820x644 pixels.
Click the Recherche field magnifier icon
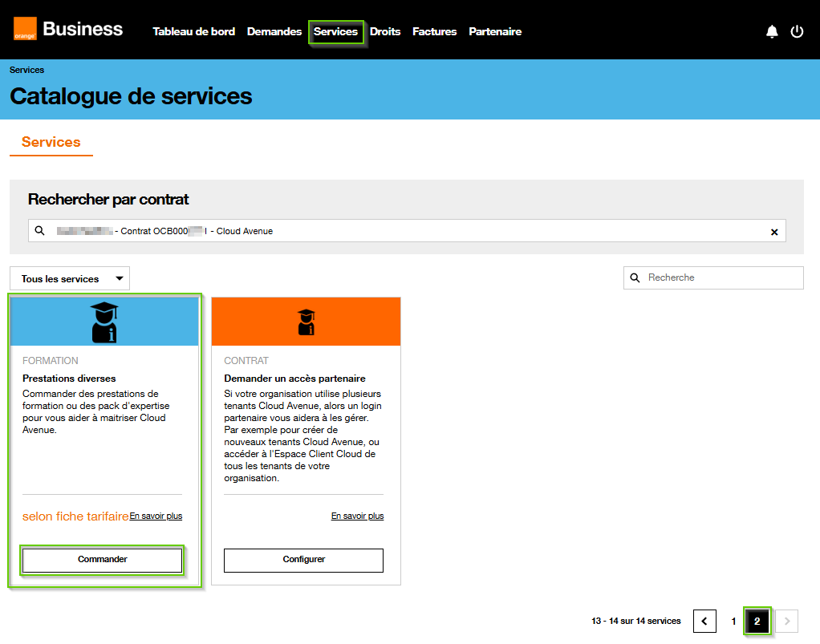coord(635,277)
